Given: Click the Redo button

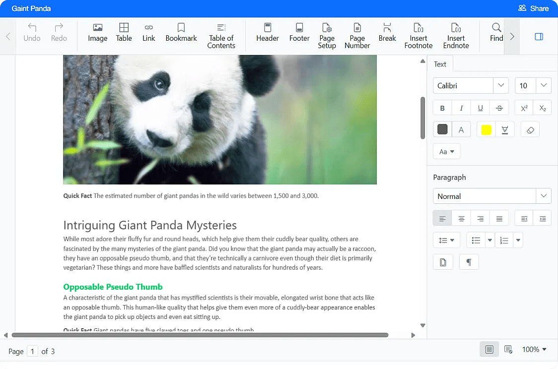Looking at the screenshot, I should 59,35.
